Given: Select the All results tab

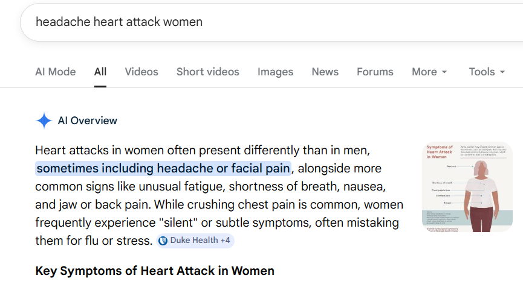Looking at the screenshot, I should [100, 72].
